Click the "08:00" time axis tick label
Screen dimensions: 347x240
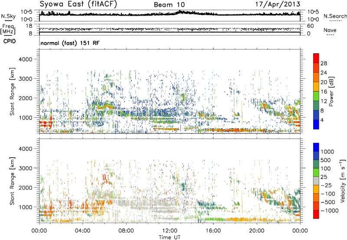tap(126, 231)
